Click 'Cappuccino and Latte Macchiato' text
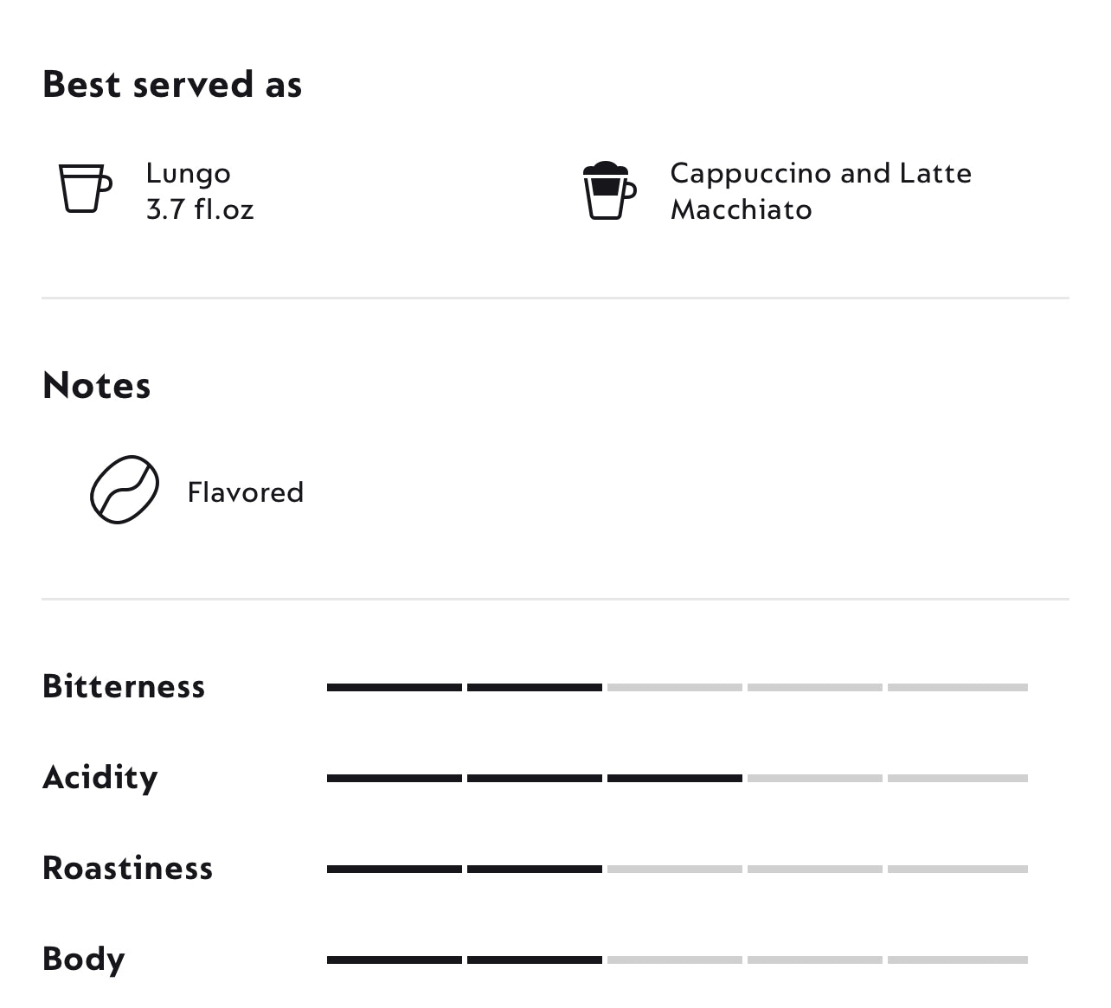Screen dimensions: 1111x1008 tap(820, 191)
